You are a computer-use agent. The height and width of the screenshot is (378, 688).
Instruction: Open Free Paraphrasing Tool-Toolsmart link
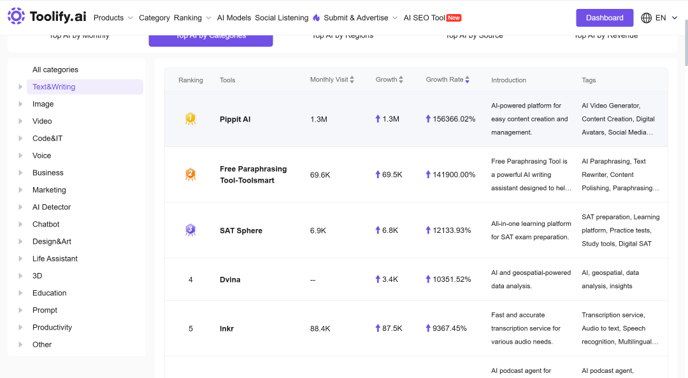[253, 174]
